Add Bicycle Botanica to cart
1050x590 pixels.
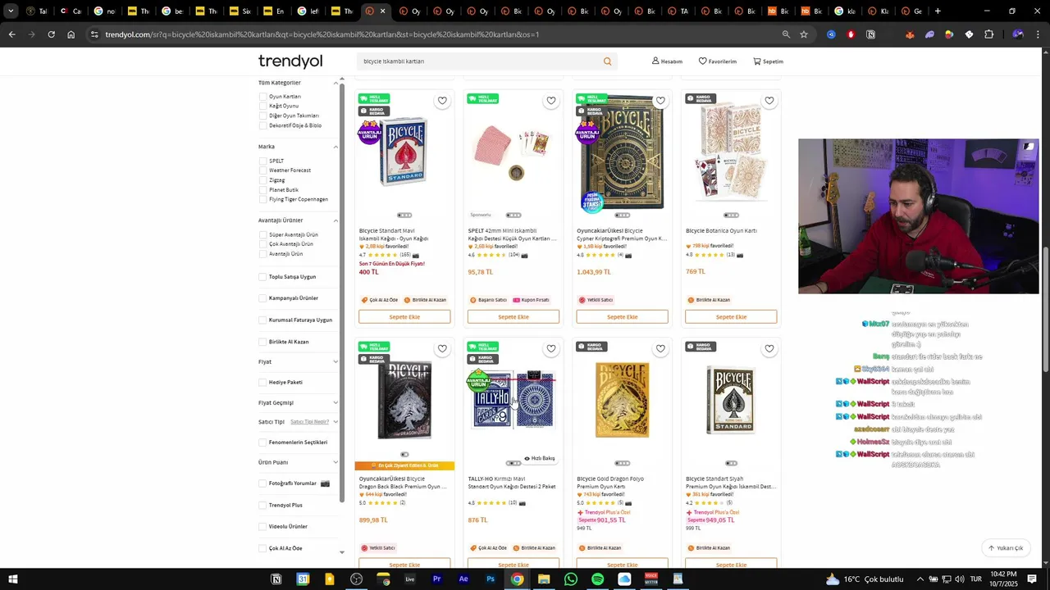[x=732, y=317]
